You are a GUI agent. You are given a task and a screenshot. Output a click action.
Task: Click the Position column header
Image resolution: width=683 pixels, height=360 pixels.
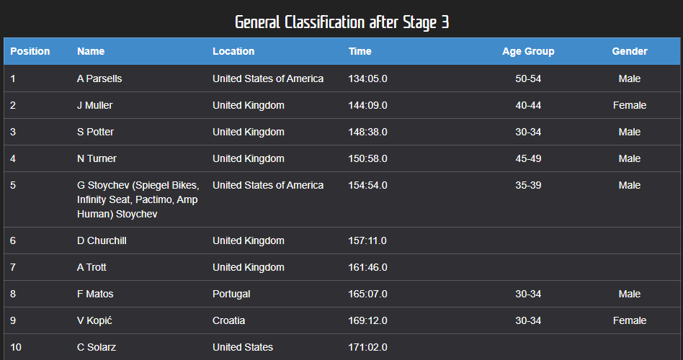coord(30,51)
